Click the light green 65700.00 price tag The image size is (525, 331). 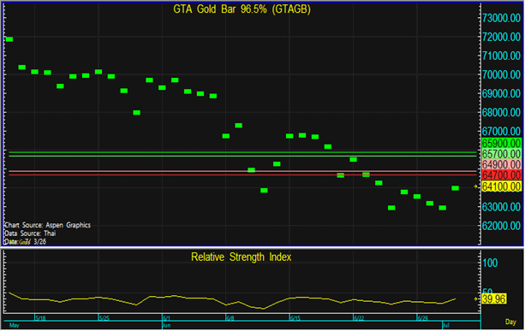(x=501, y=154)
